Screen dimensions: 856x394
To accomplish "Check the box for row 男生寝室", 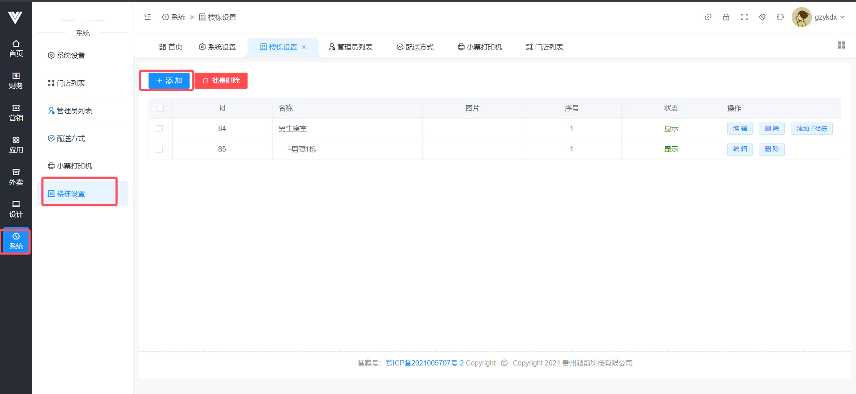I will click(159, 129).
